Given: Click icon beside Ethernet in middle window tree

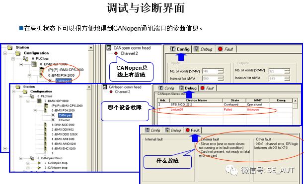Looking at the screenshot, I should 53,120.
